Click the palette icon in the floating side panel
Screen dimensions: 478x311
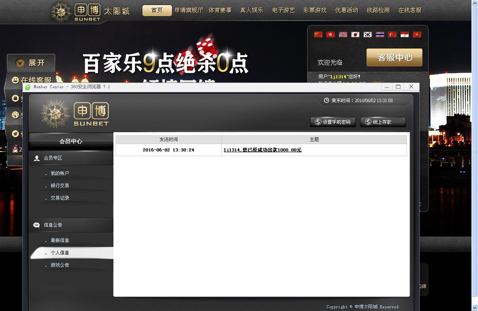(15, 115)
